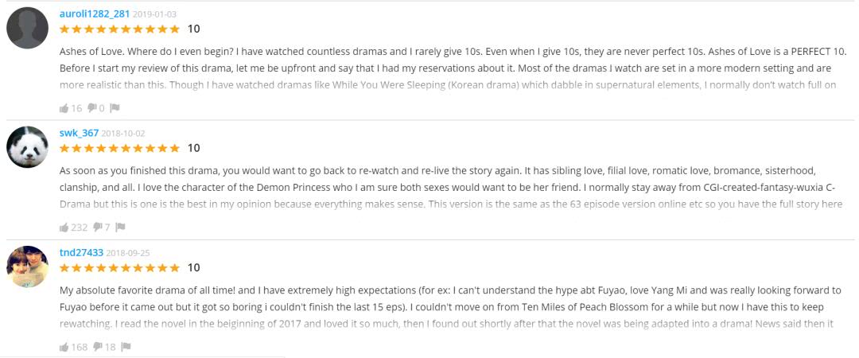Click the star rating on tnd27433's review
The width and height of the screenshot is (859, 358).
click(119, 267)
